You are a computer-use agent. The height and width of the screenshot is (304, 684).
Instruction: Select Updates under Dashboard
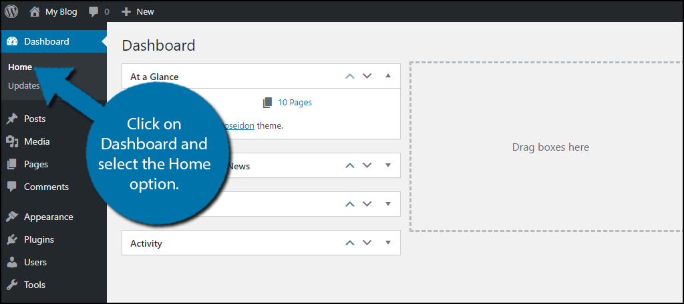tap(24, 85)
